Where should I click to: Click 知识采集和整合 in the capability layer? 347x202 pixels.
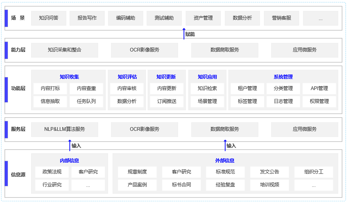pos(65,50)
